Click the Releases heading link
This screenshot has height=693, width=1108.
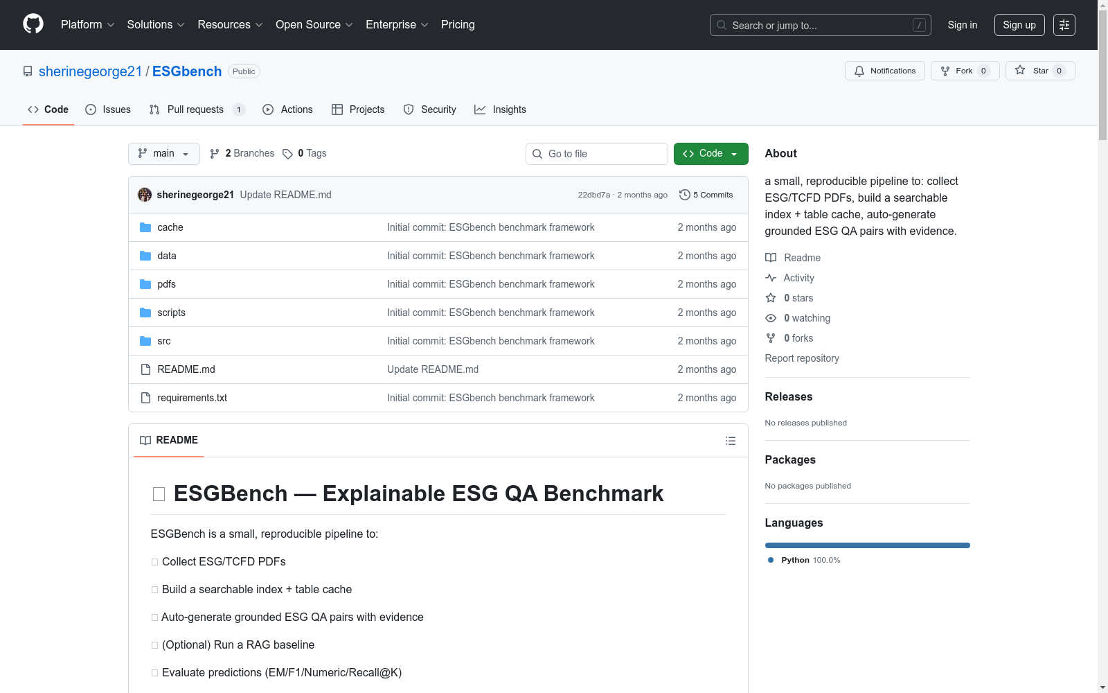789,397
